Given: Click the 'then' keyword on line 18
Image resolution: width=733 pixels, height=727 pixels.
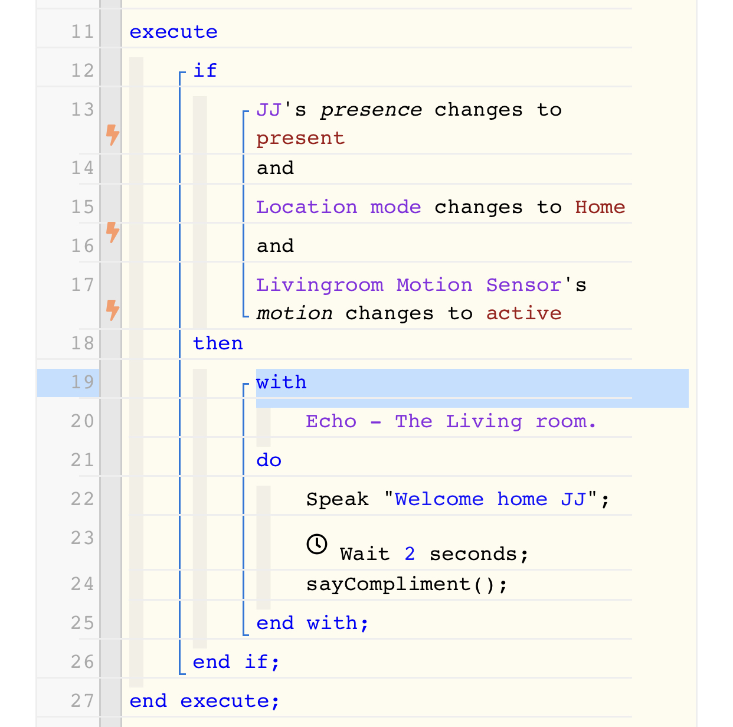Looking at the screenshot, I should coord(218,343).
